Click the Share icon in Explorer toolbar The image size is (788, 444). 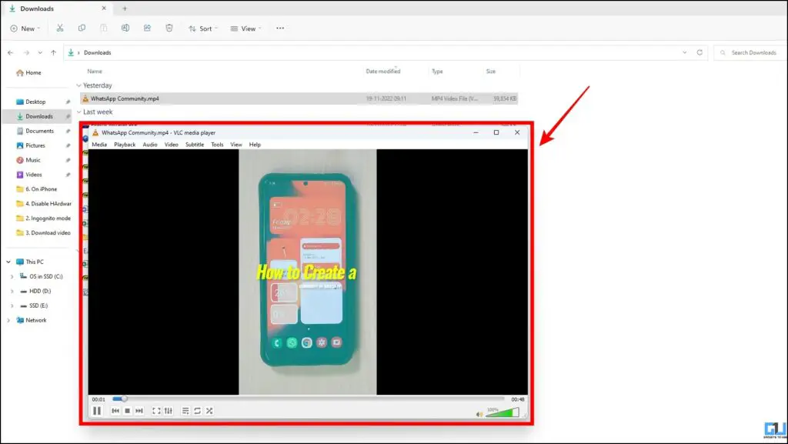147,28
